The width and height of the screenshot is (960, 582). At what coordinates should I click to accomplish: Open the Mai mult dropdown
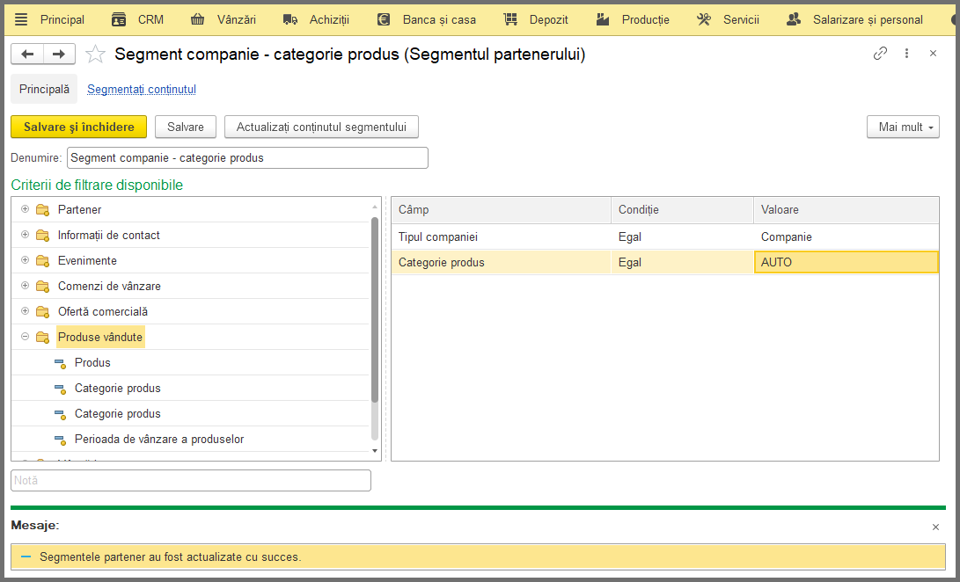coord(903,127)
